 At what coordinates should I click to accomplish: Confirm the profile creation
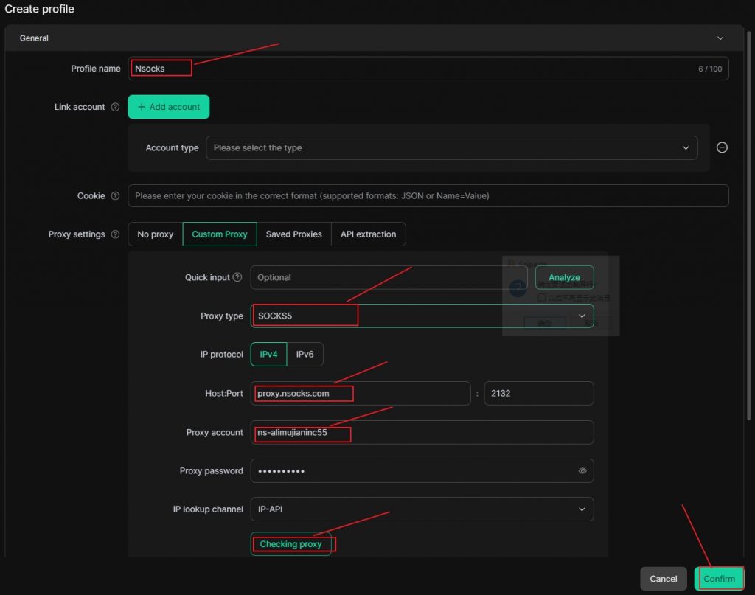[x=719, y=579]
